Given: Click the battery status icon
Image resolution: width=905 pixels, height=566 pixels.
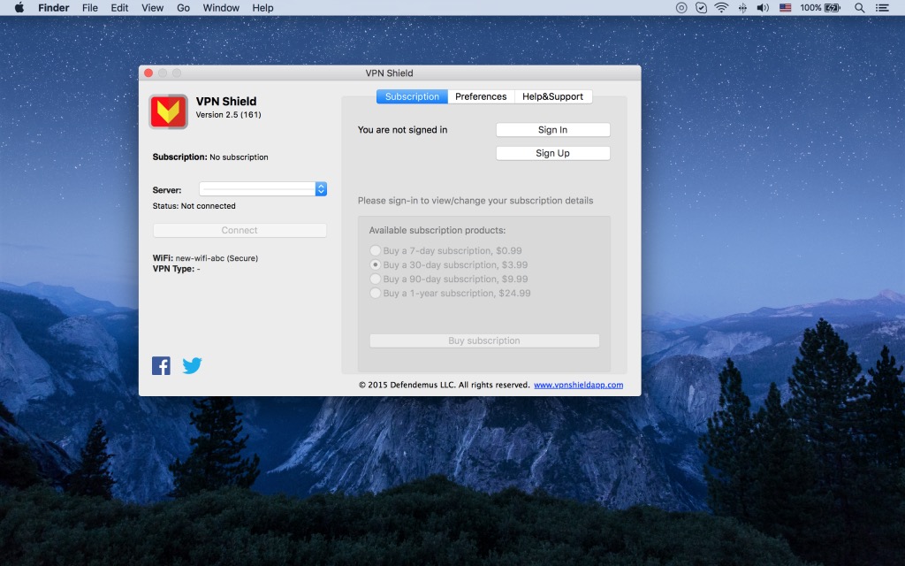Looking at the screenshot, I should click(x=833, y=7).
